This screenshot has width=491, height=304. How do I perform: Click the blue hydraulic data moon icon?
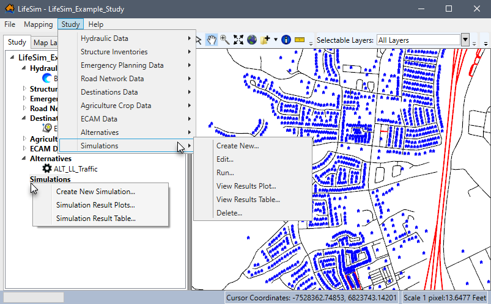[47, 78]
